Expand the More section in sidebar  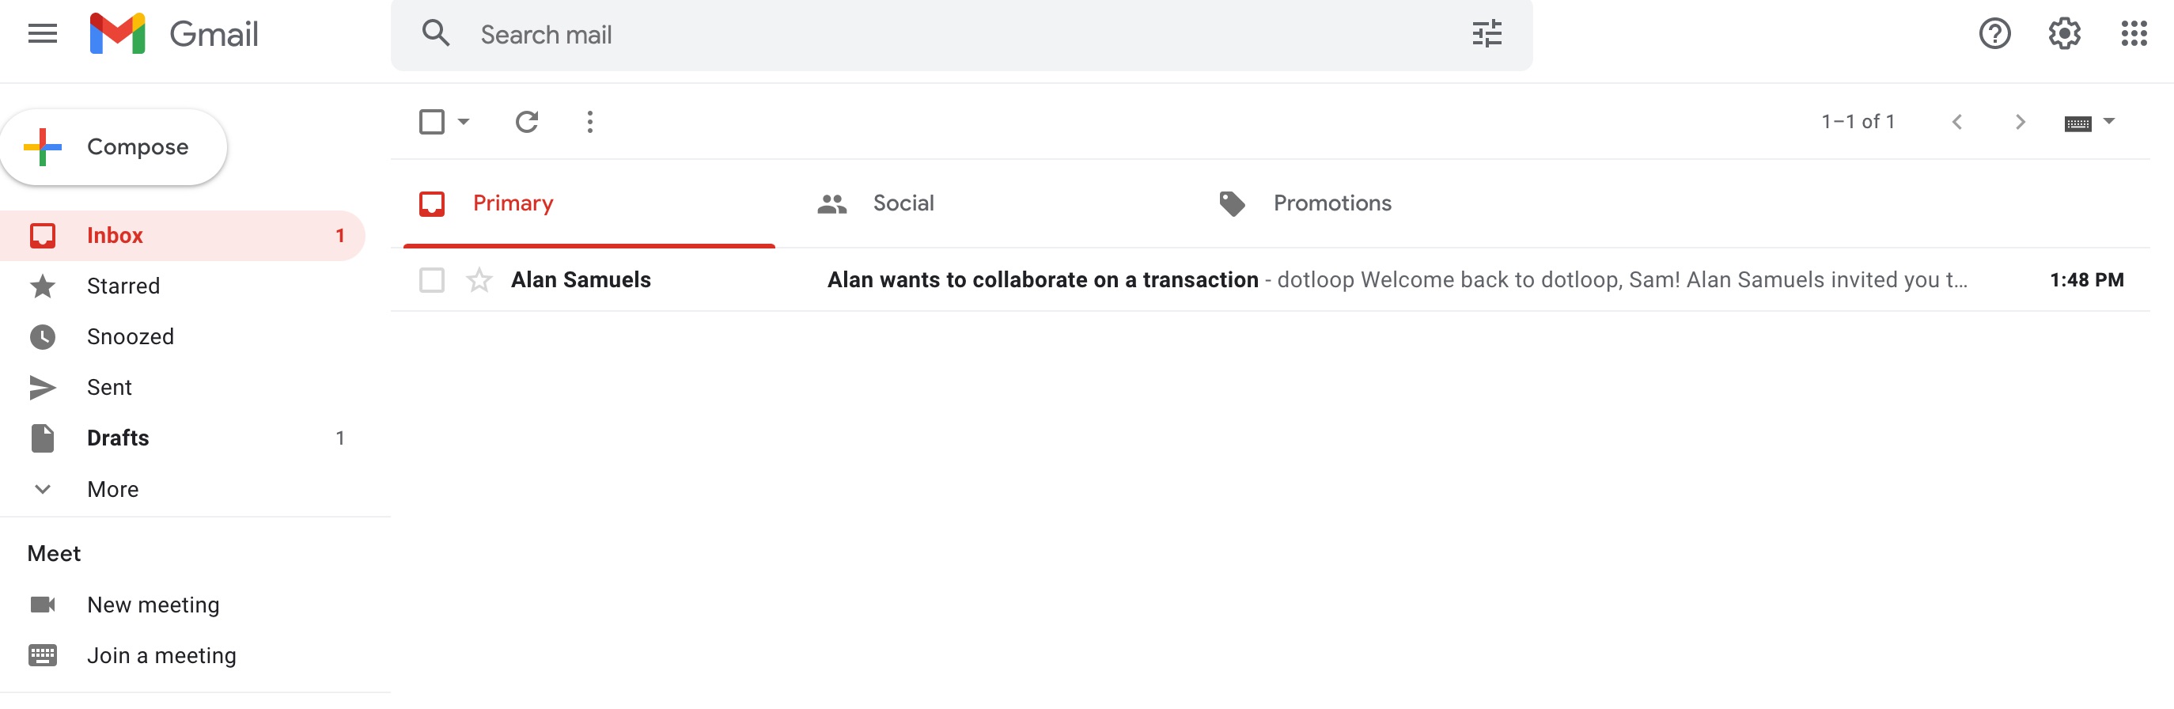point(112,489)
